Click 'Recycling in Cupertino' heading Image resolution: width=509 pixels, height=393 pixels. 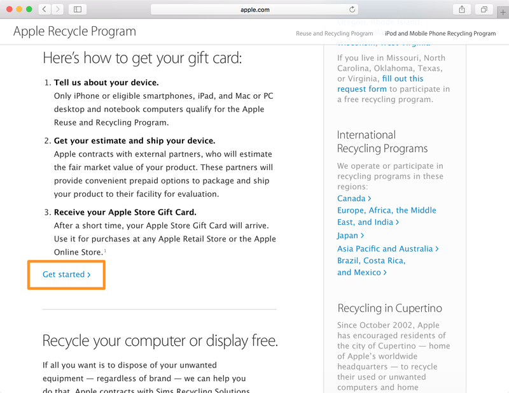(x=389, y=308)
